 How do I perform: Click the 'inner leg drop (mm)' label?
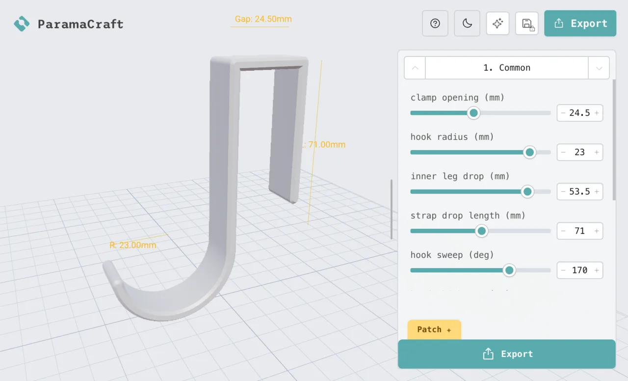click(x=460, y=176)
